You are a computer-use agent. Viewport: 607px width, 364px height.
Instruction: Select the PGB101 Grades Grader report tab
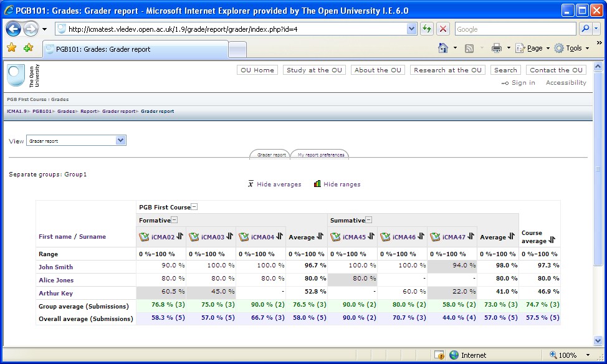point(135,49)
